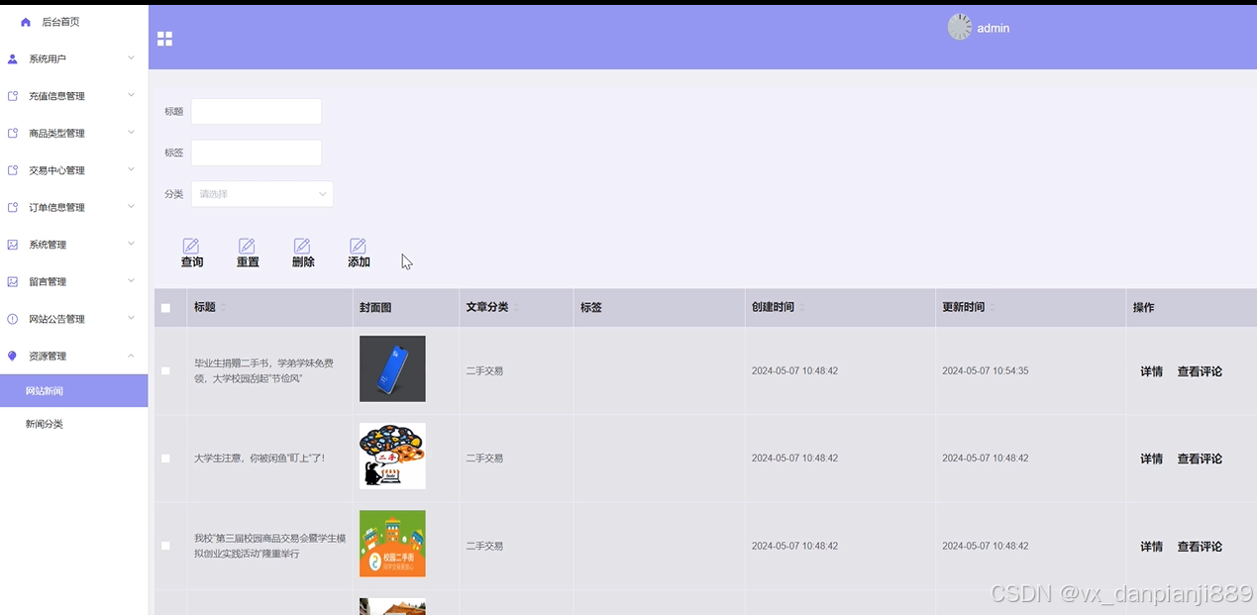Click the home icon beside 后台首页

[x=26, y=22]
